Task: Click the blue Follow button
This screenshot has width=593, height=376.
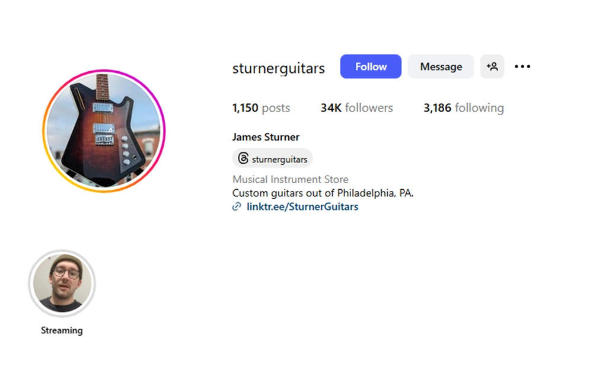Action: coord(371,66)
